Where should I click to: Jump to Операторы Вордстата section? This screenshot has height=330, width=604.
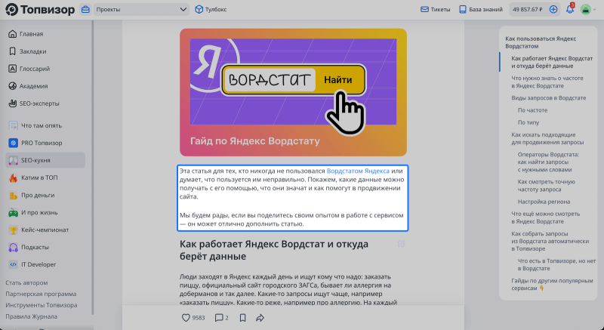tap(548, 162)
